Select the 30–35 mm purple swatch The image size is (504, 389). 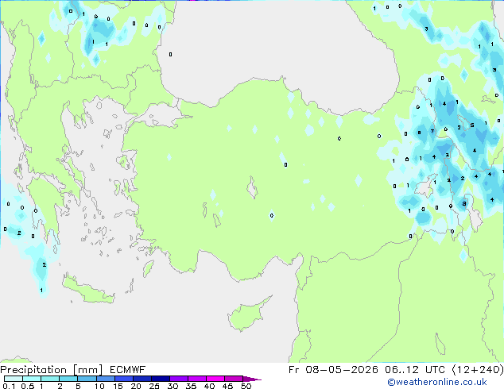coord(178,379)
